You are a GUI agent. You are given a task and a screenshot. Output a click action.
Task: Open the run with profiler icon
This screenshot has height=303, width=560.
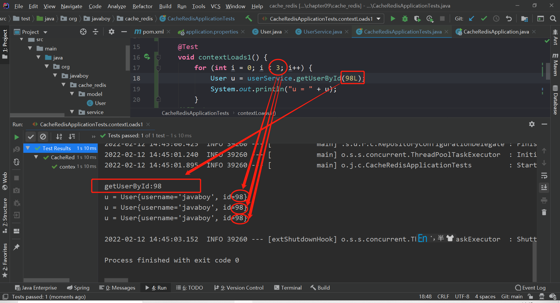(x=430, y=19)
